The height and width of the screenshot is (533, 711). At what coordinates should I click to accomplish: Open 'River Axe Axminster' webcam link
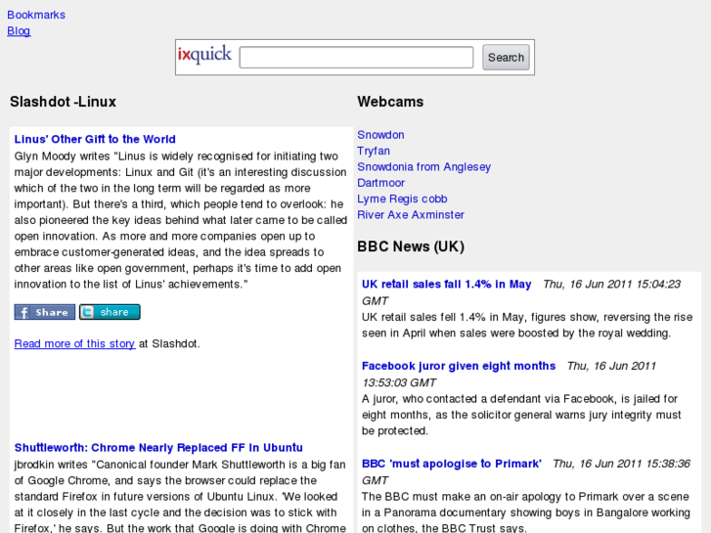click(x=411, y=214)
